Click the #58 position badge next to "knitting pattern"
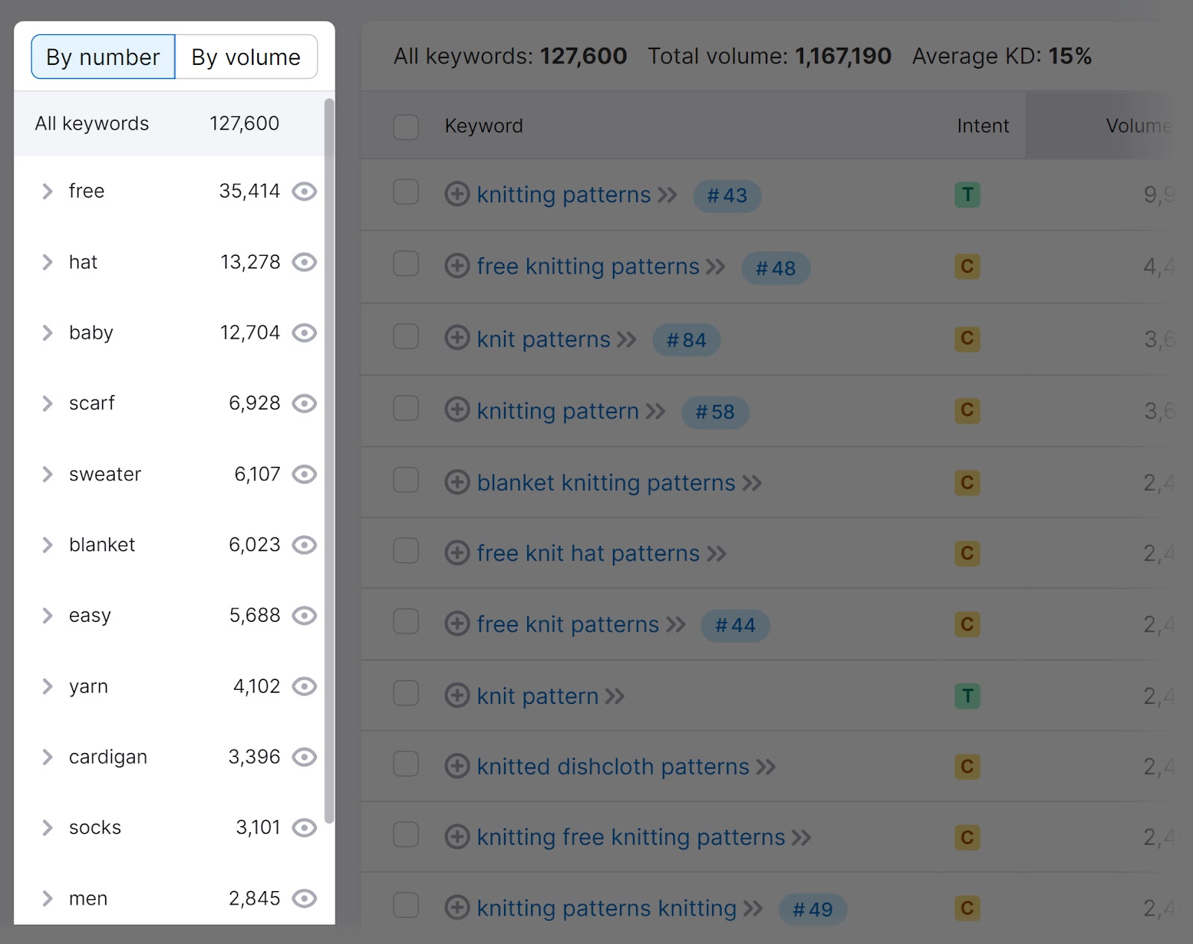 pos(714,412)
